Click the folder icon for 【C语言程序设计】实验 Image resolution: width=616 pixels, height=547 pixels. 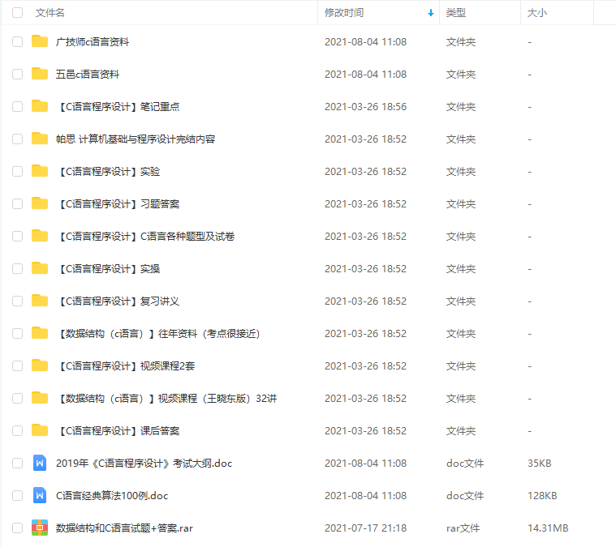coord(40,171)
